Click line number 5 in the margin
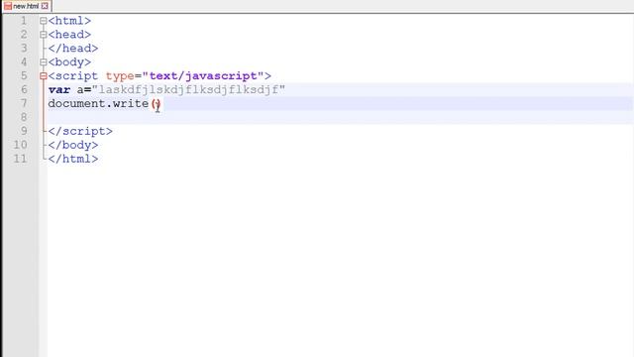The image size is (634, 357). point(24,75)
